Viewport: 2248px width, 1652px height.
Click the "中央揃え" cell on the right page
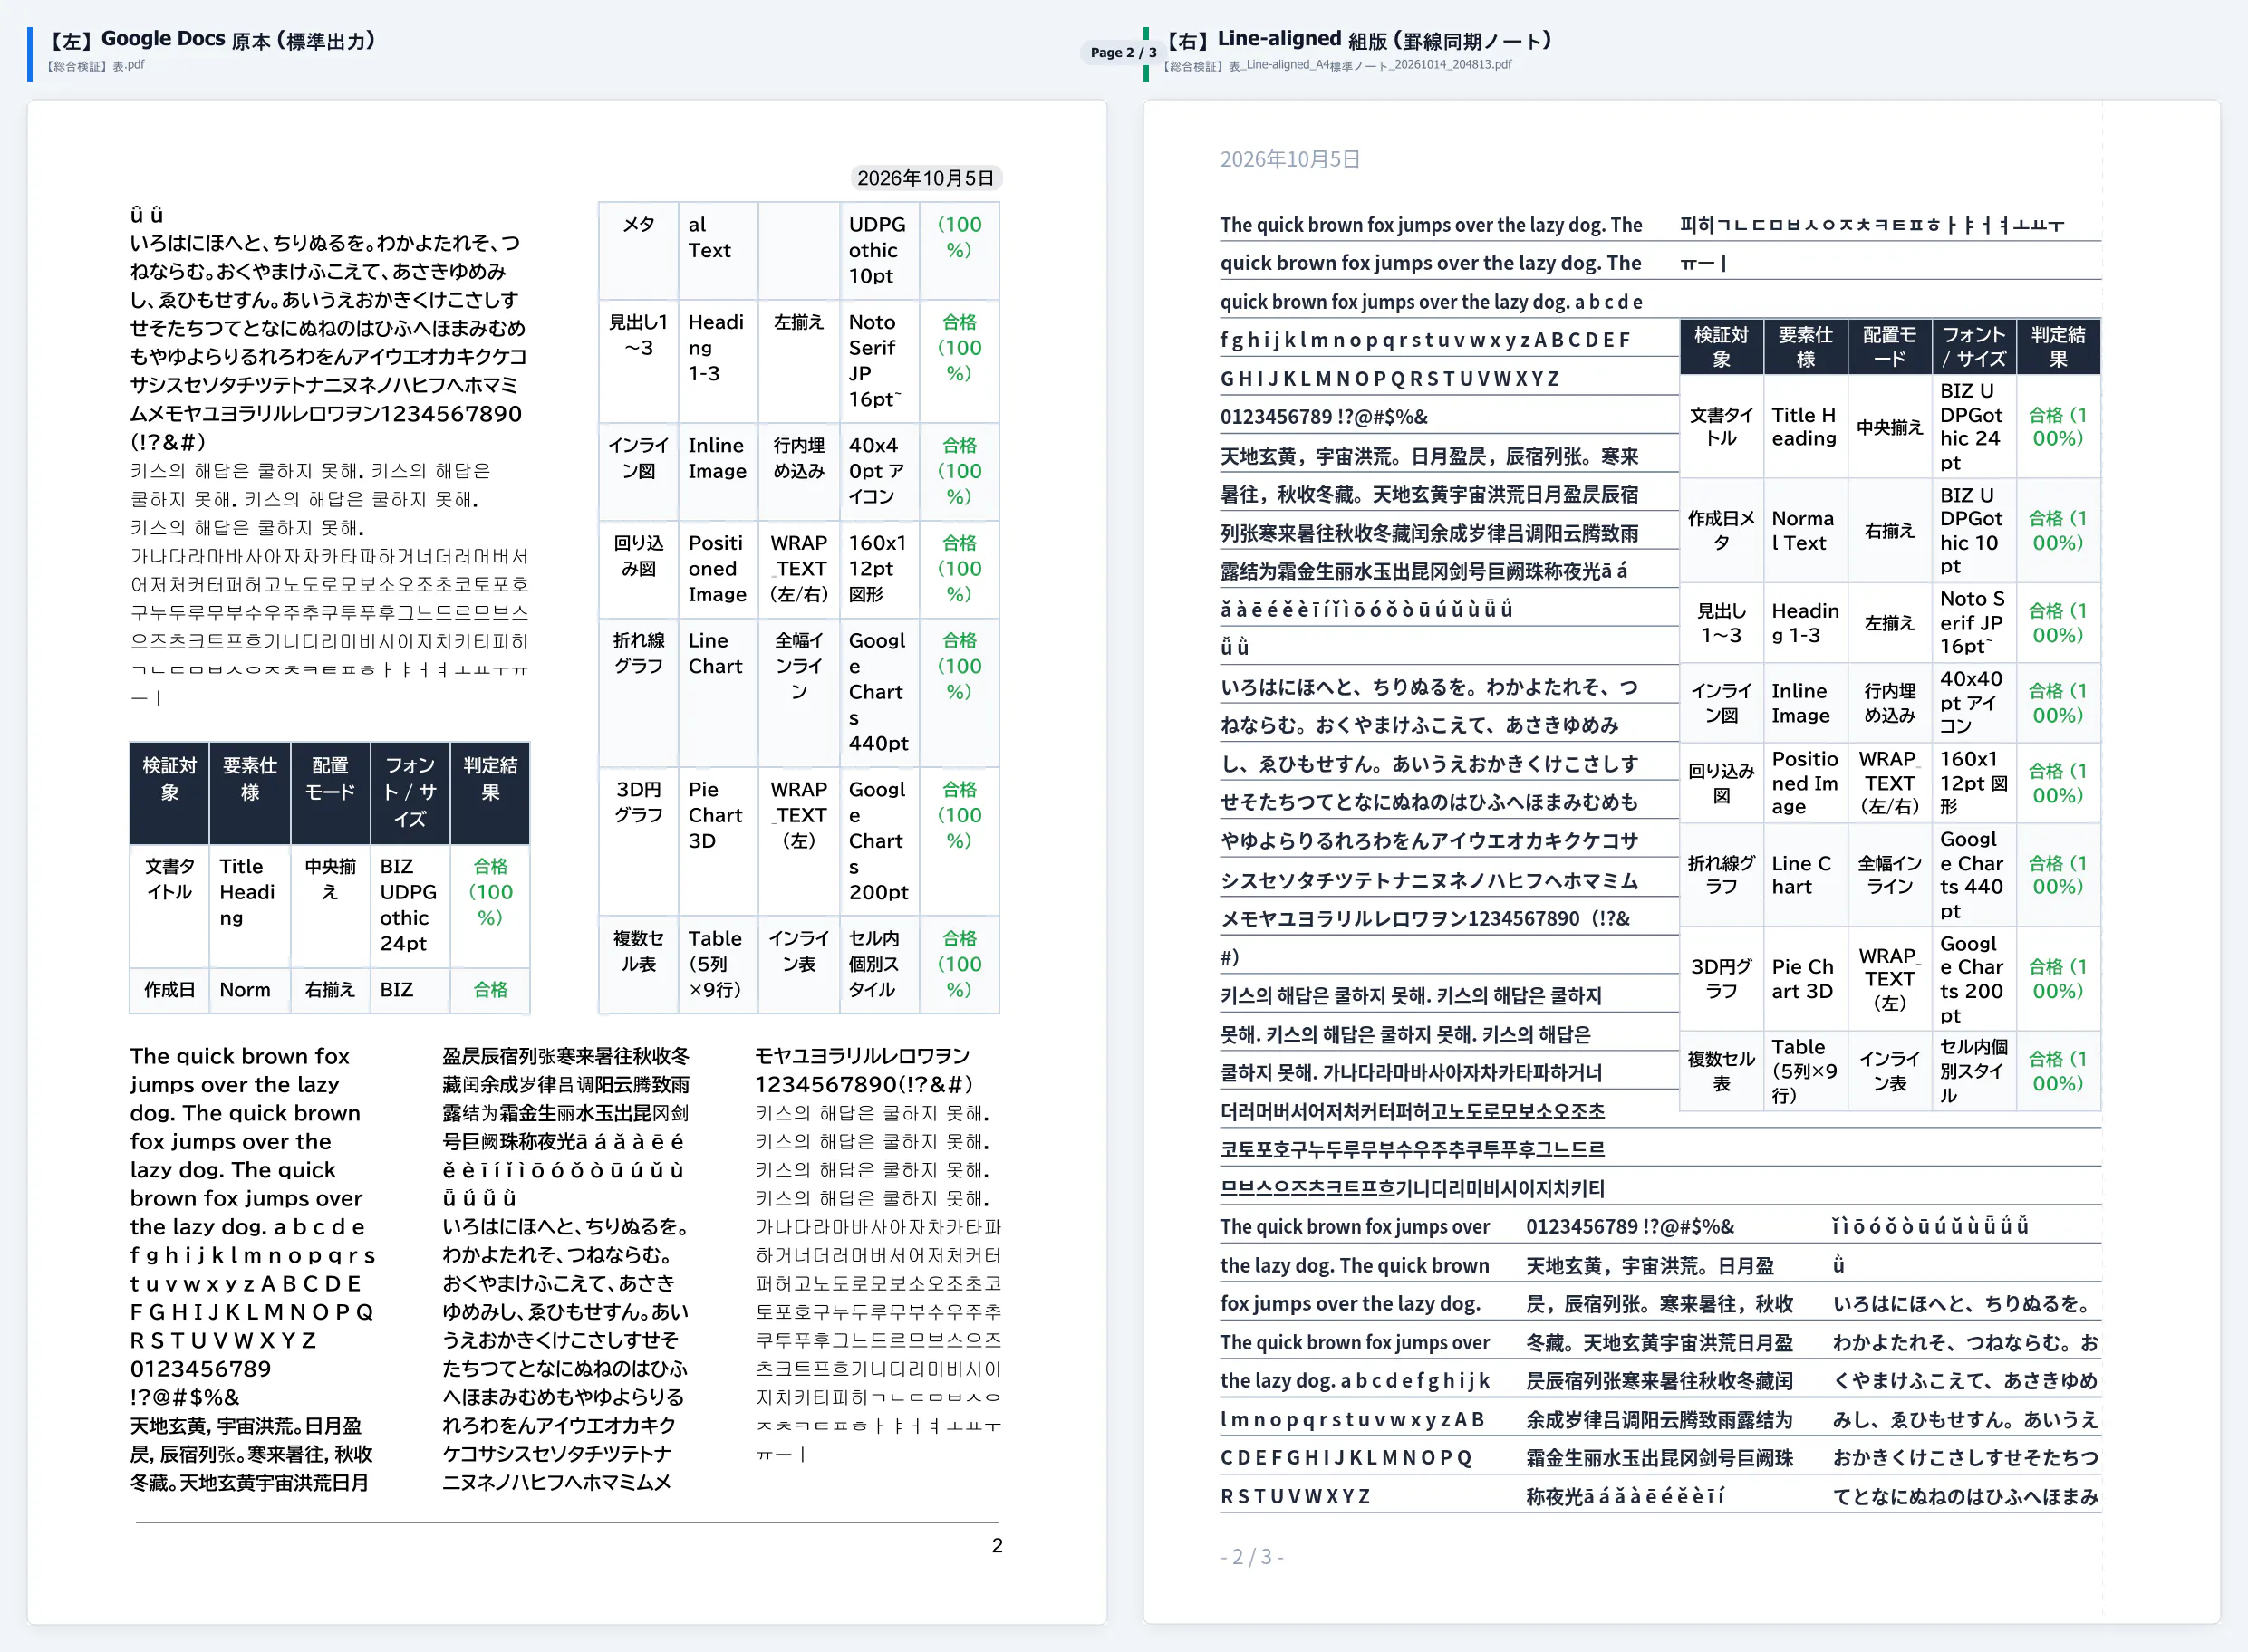pyautogui.click(x=1889, y=427)
